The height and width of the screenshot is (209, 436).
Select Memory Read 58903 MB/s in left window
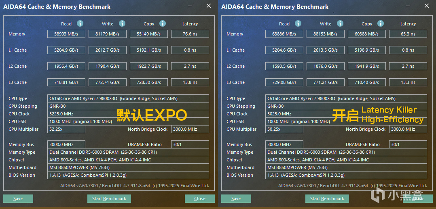coord(66,34)
